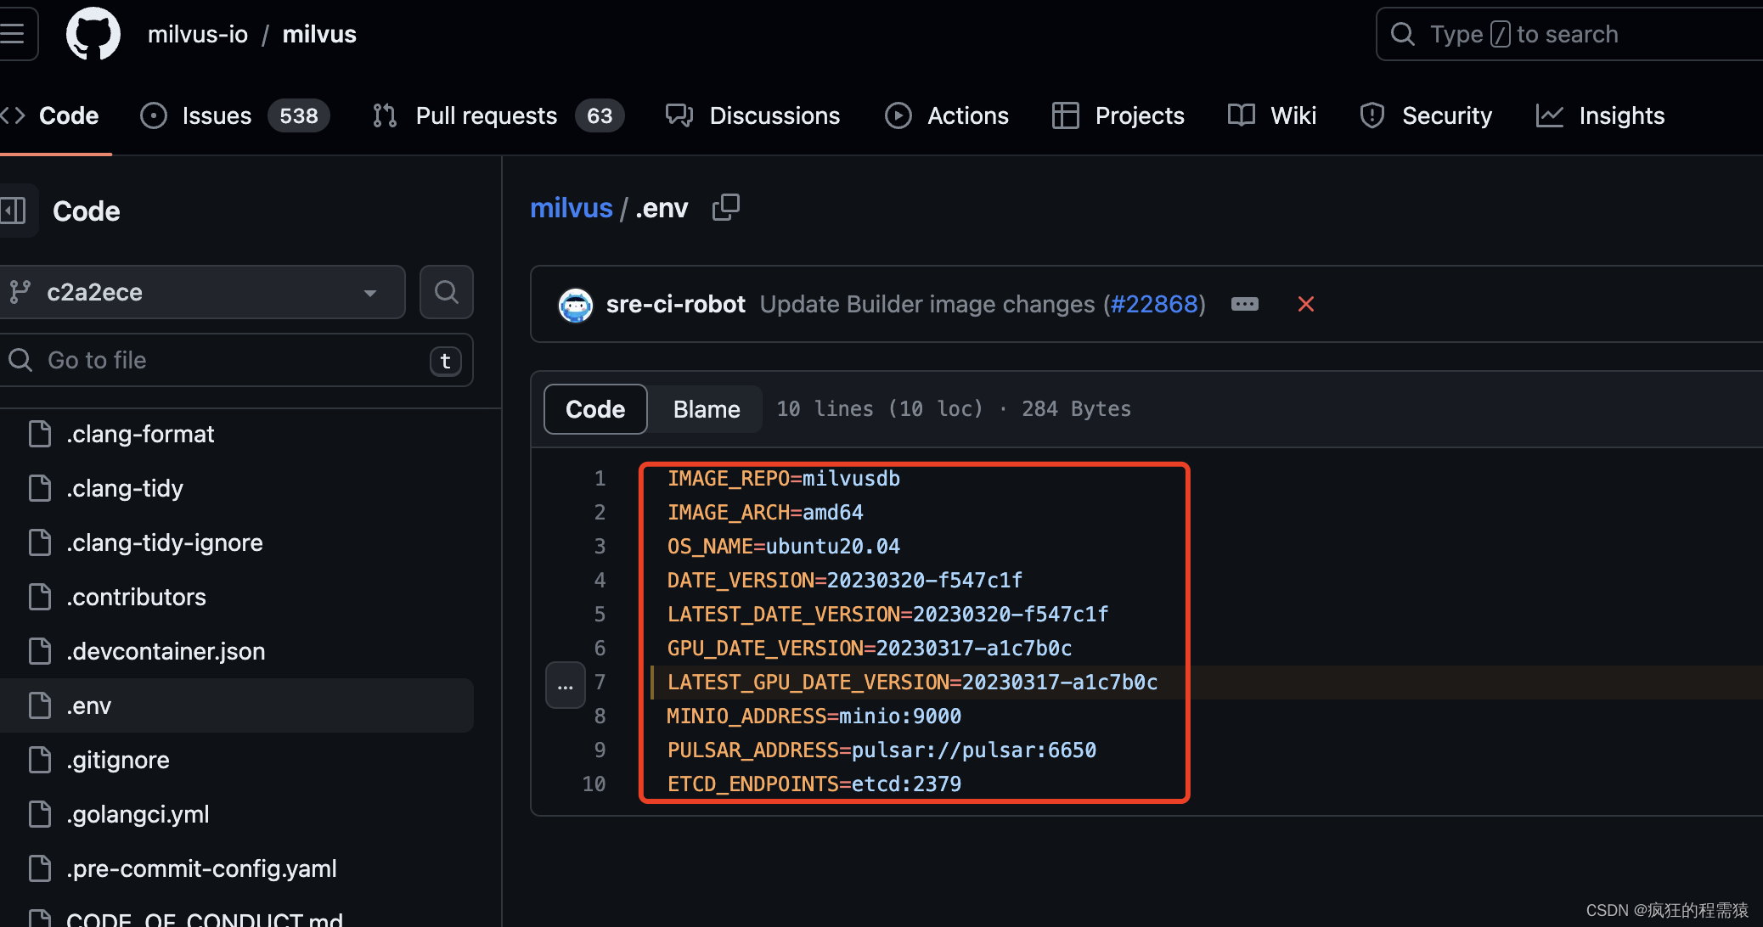This screenshot has height=927, width=1763.
Task: Open line 7 ellipsis actions menu
Action: [x=565, y=684]
